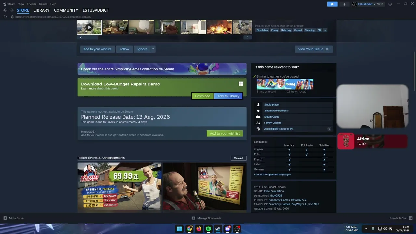Open the Accessibility Features help question mark

pyautogui.click(x=329, y=129)
